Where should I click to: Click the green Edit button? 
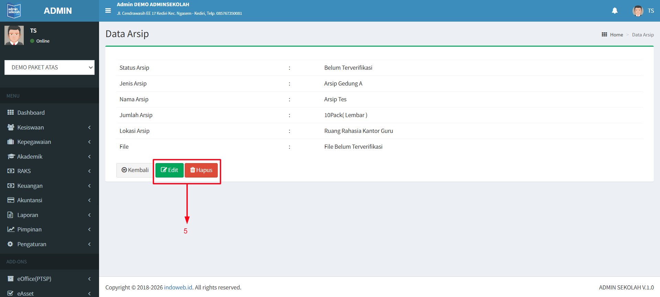pos(169,170)
